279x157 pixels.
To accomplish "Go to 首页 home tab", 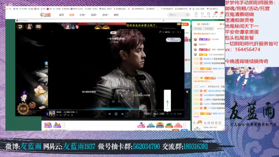I will click(62, 15).
